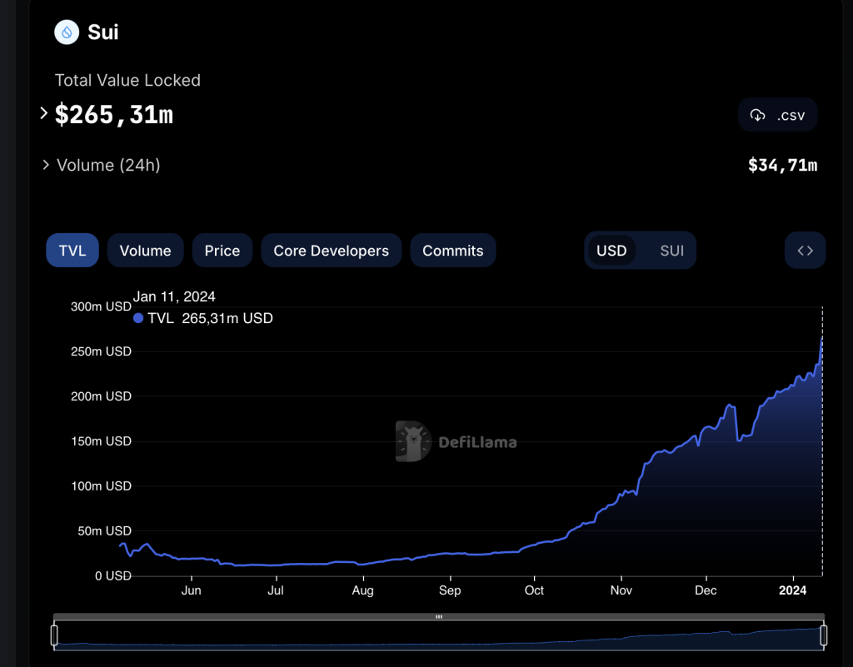
Task: Expand the Total Value Locked chevron
Action: tap(44, 113)
